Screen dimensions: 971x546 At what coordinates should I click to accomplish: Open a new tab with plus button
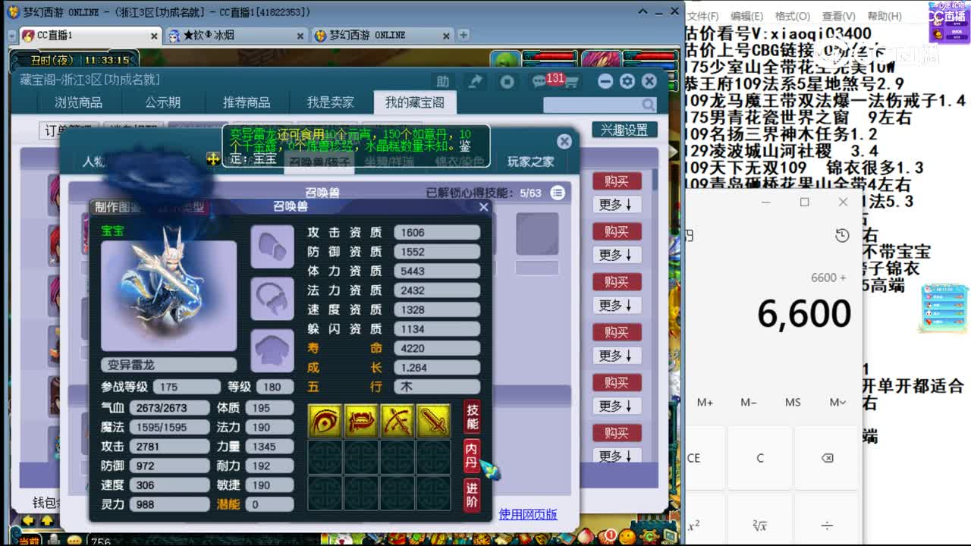click(464, 35)
